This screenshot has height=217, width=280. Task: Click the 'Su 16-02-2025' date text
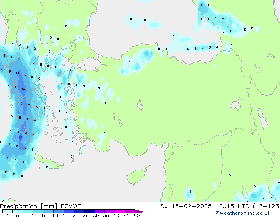(186, 206)
